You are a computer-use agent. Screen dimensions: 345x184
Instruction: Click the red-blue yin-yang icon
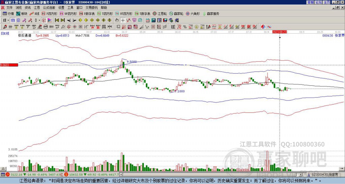tap(263, 27)
